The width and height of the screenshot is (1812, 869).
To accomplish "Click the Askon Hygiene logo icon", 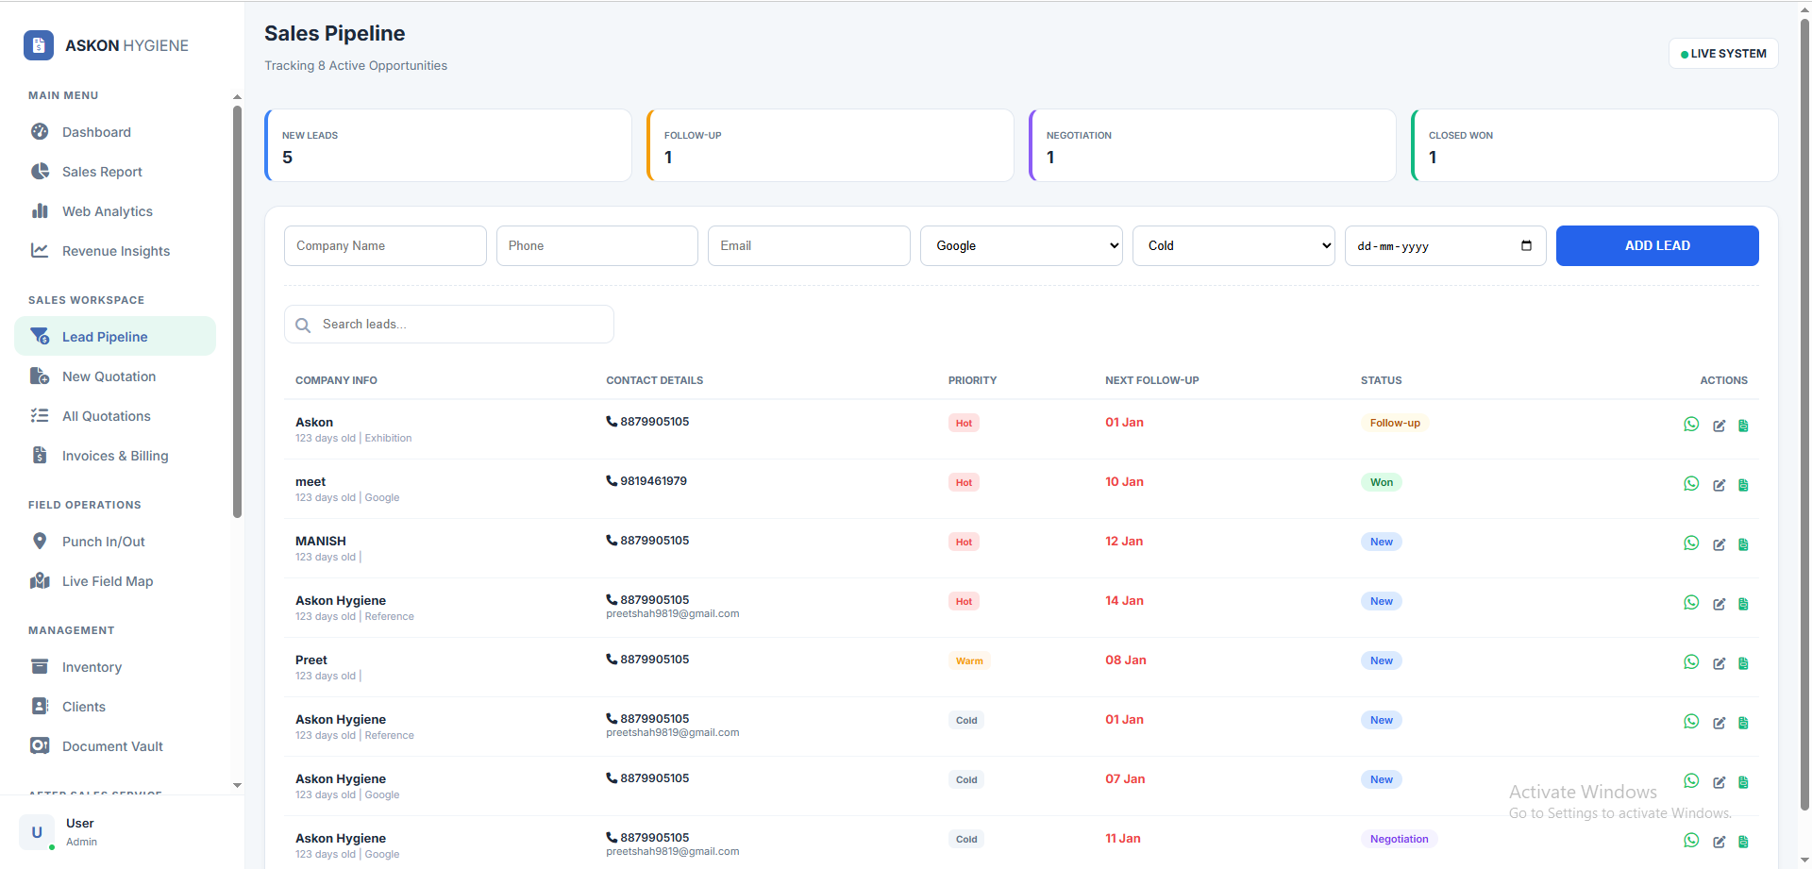I will click(39, 45).
